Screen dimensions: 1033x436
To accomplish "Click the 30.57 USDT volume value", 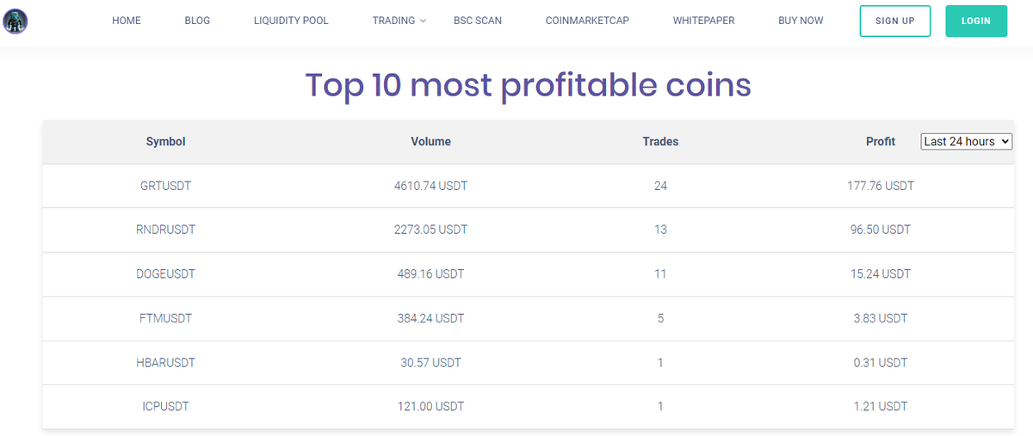I will click(x=430, y=363).
